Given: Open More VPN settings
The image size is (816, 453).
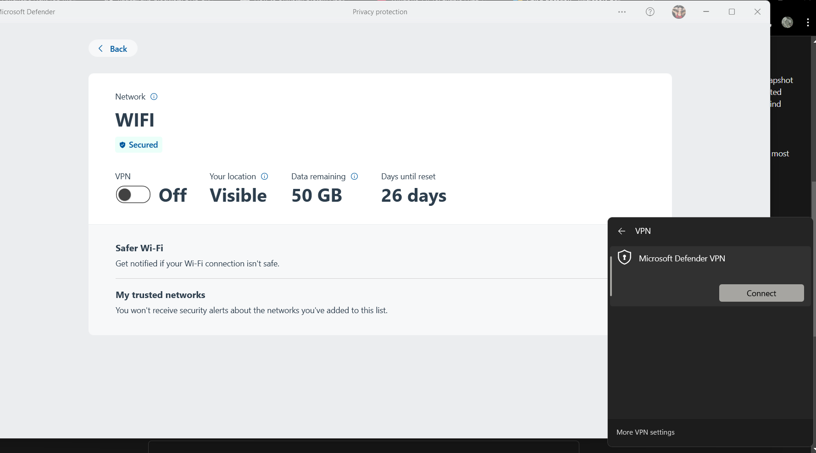Looking at the screenshot, I should click(x=645, y=432).
